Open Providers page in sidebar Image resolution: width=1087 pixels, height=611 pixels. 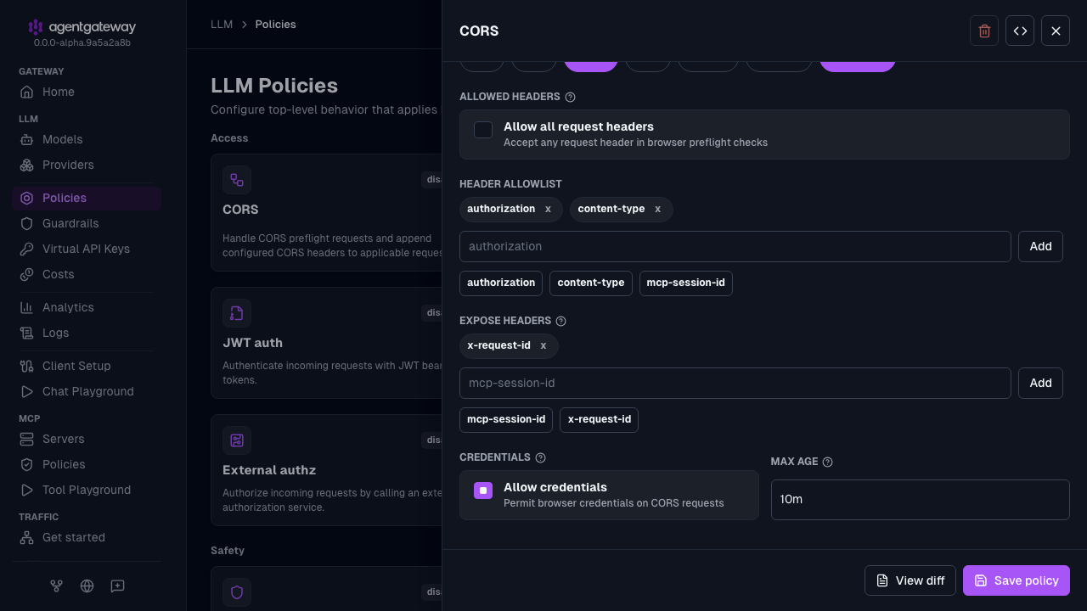click(x=87, y=165)
